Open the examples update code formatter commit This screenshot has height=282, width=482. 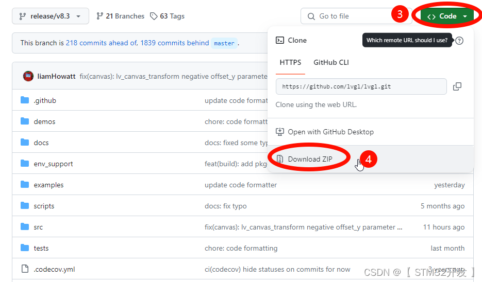coord(241,185)
